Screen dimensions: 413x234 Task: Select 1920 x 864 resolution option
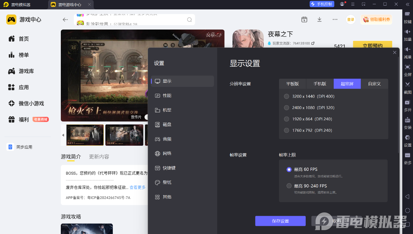(x=286, y=119)
